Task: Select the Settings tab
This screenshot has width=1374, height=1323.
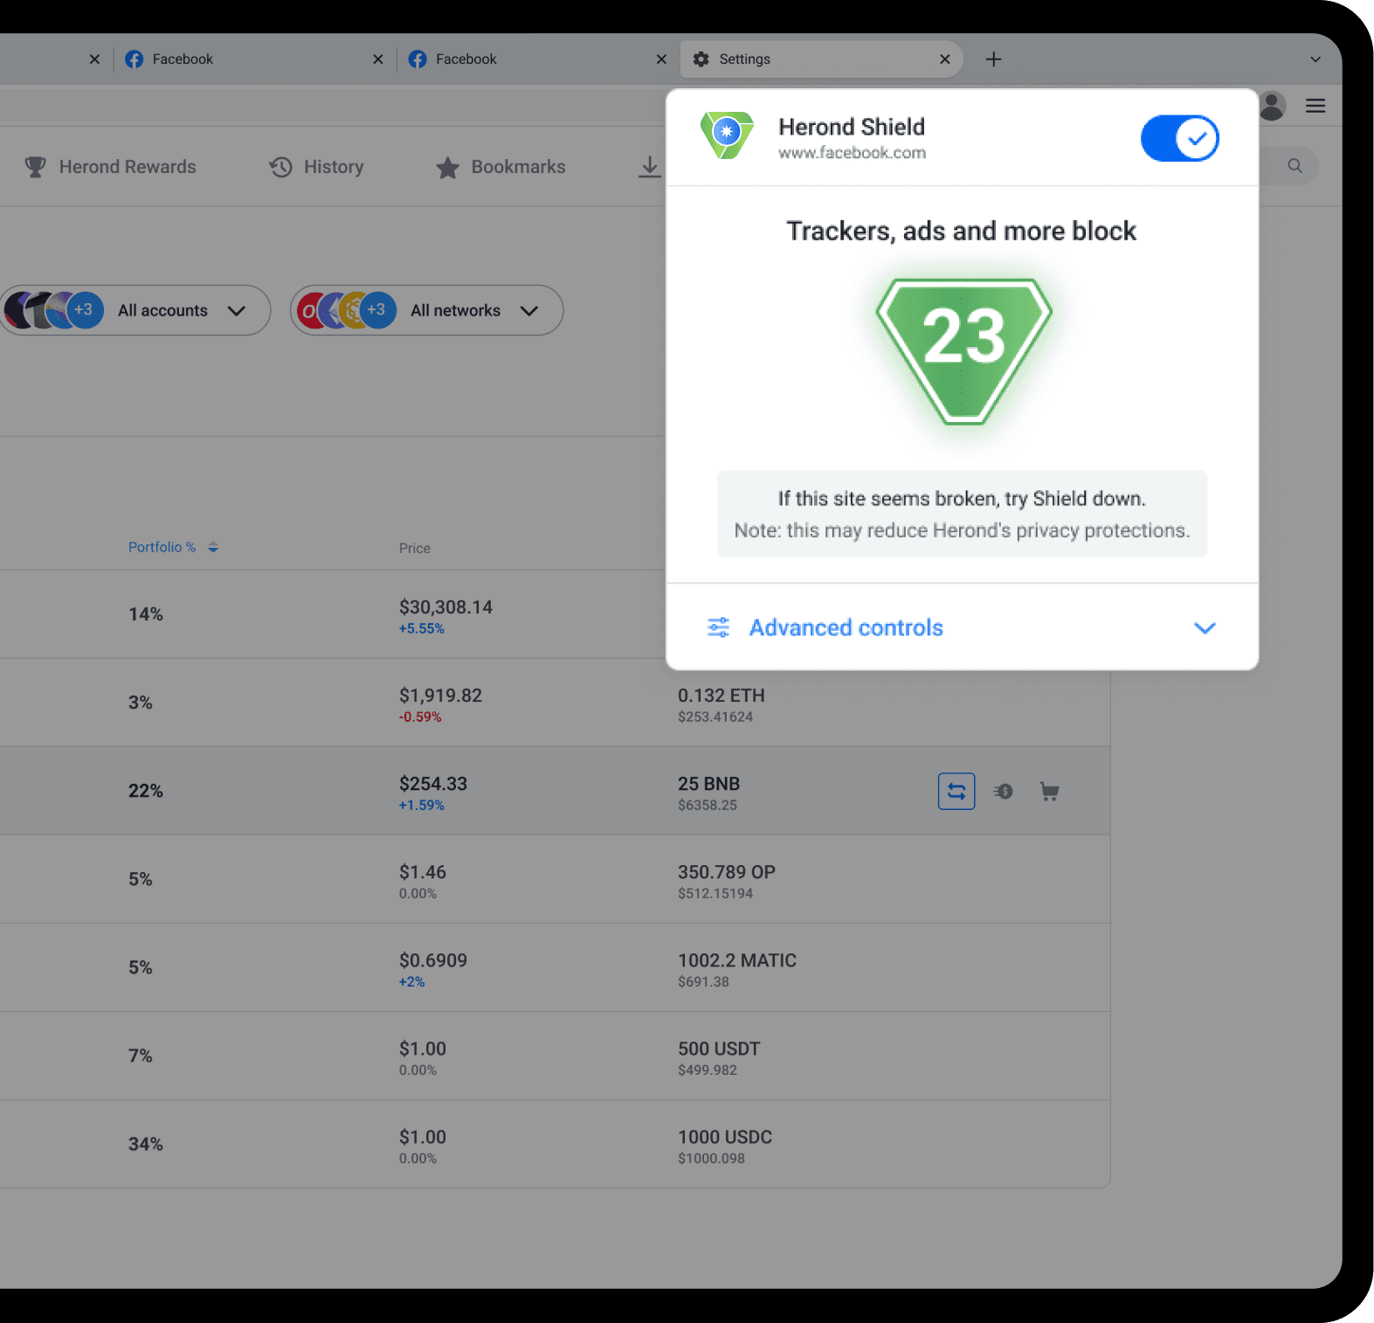Action: pyautogui.click(x=821, y=59)
